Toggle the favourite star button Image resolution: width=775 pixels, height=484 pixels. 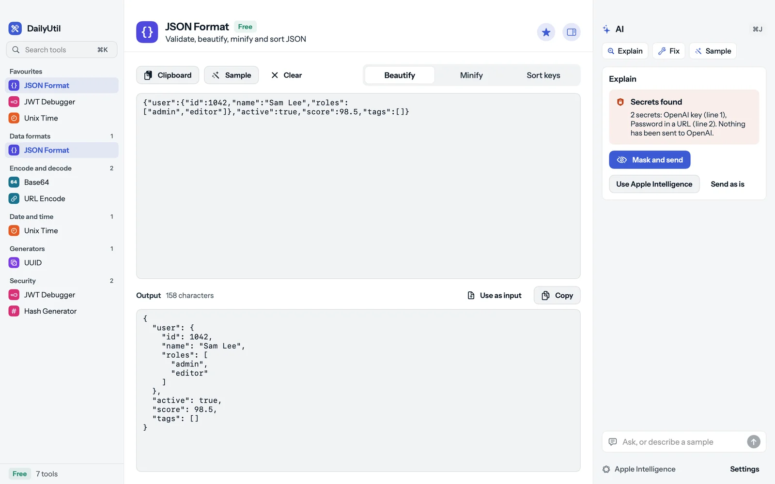pyautogui.click(x=546, y=32)
